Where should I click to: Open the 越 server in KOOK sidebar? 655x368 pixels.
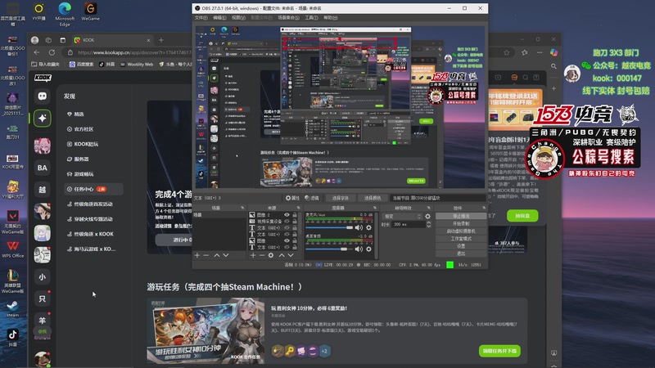43,190
